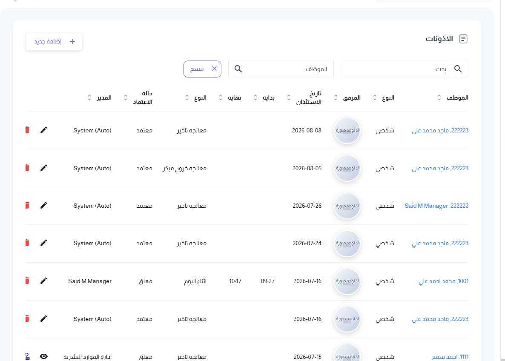Click the معلق status on the 1001 محمد row
505x361 pixels.
(x=145, y=281)
